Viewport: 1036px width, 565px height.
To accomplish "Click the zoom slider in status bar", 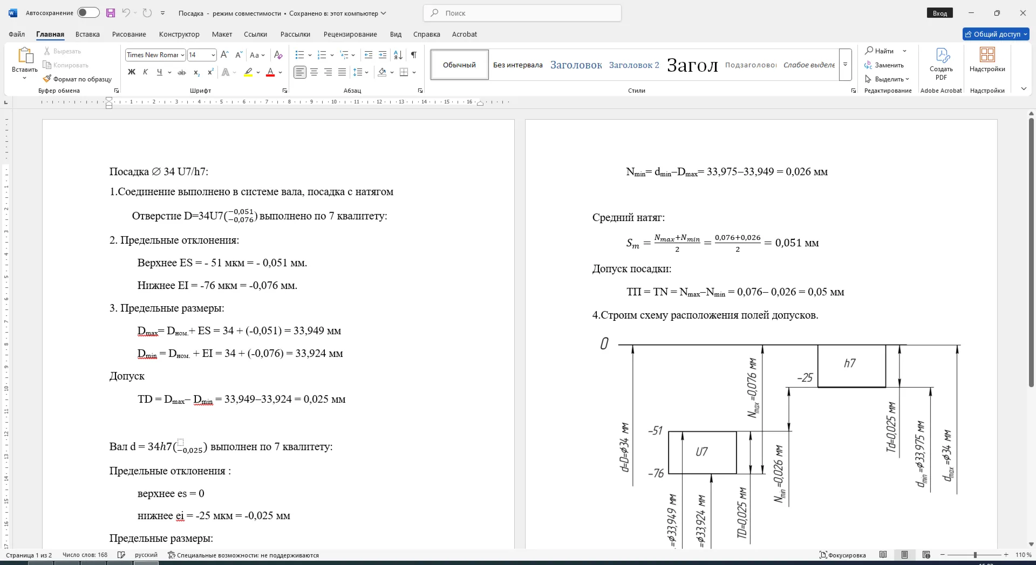I will click(975, 555).
